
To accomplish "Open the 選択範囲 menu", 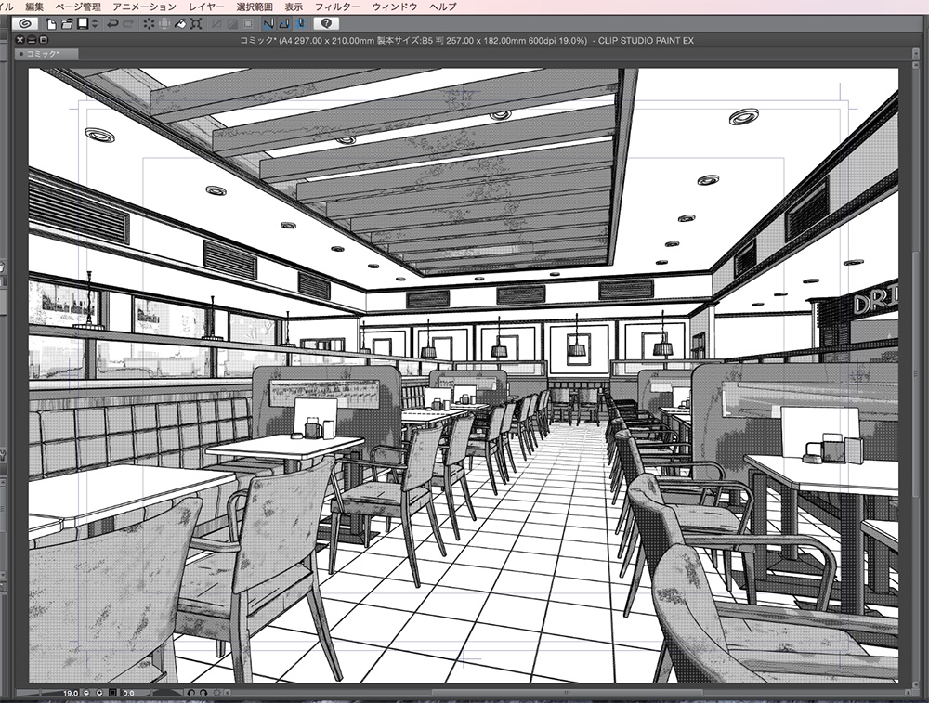I will coord(255,7).
